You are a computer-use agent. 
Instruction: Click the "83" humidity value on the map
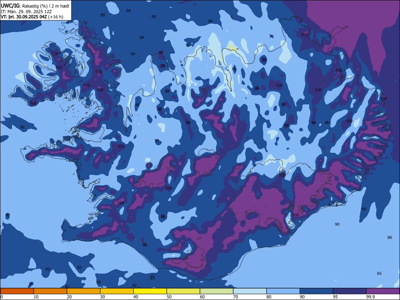coord(379,274)
